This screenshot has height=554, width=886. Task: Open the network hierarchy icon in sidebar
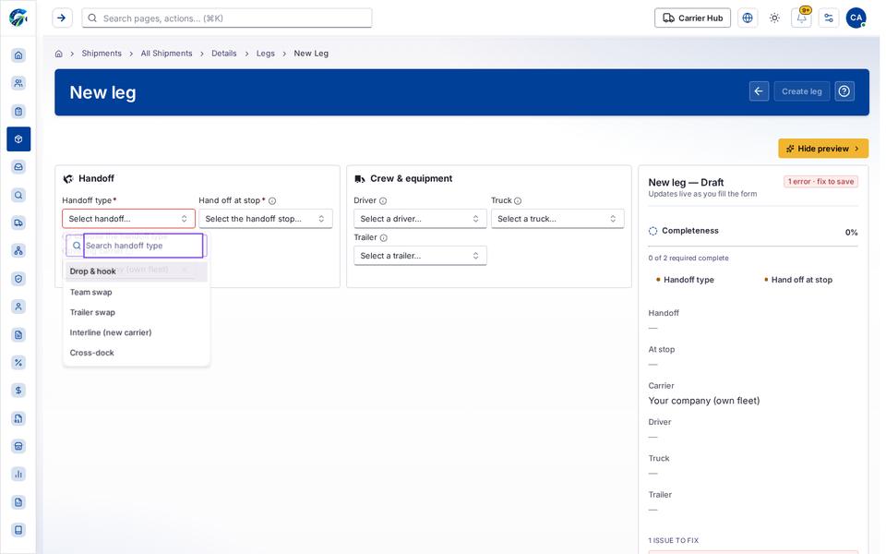coord(18,250)
